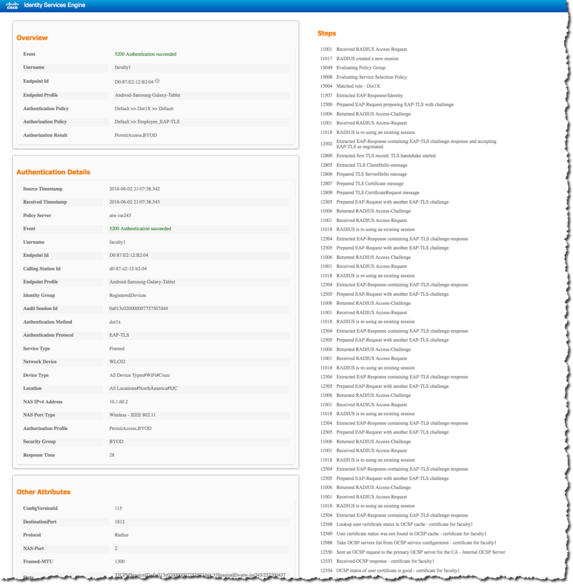Select Received Timestamp value 2016-06-02 21:07:38.343
The image size is (573, 584).
click(135, 202)
